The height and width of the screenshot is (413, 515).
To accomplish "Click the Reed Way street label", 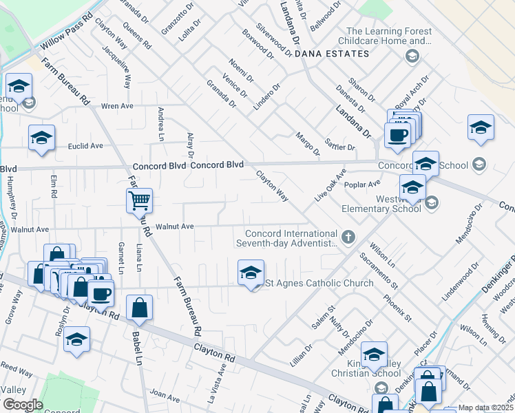I will coord(17,369).
